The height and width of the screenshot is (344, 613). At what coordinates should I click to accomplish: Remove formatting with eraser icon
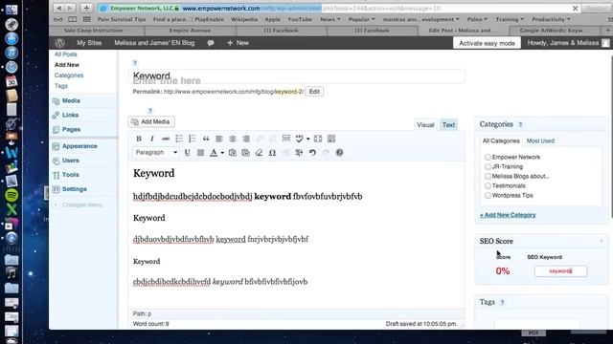(259, 153)
